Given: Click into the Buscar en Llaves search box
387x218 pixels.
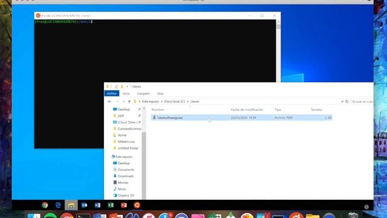Looking at the screenshot, I should [362, 102].
